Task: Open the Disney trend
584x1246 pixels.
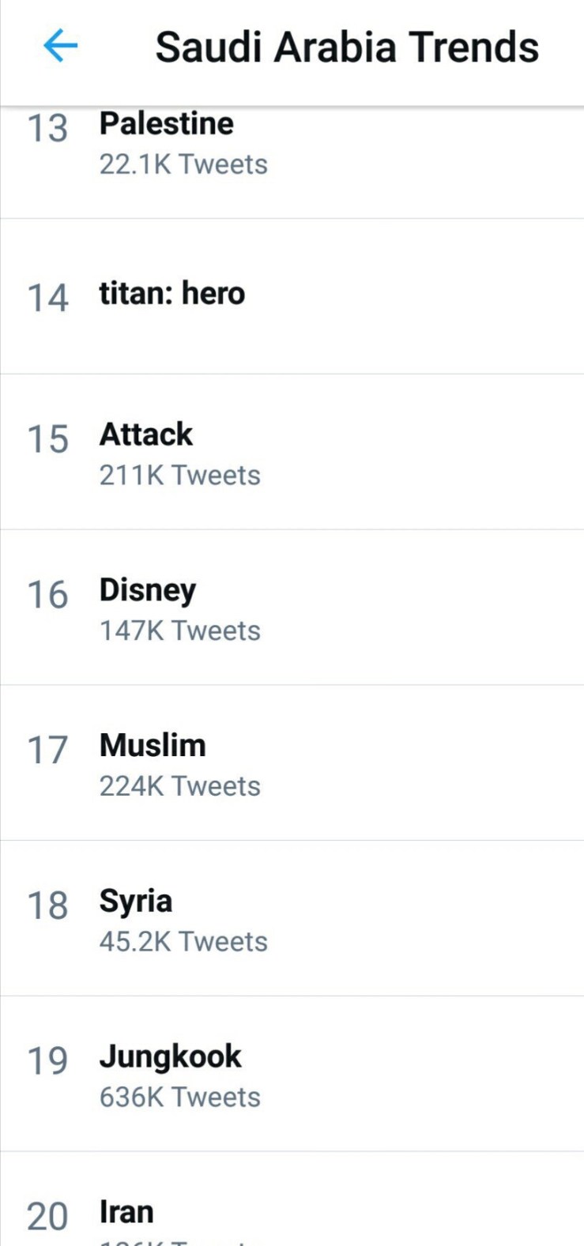Action: [148, 590]
